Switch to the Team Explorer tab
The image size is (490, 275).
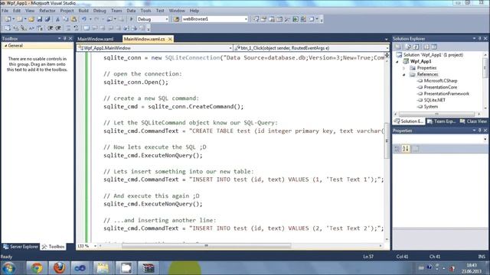[441, 121]
